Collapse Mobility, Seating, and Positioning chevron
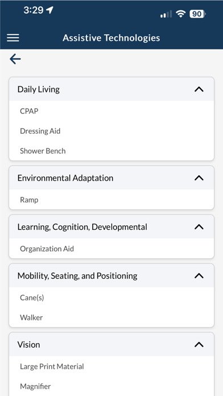223x396 pixels. 199,276
